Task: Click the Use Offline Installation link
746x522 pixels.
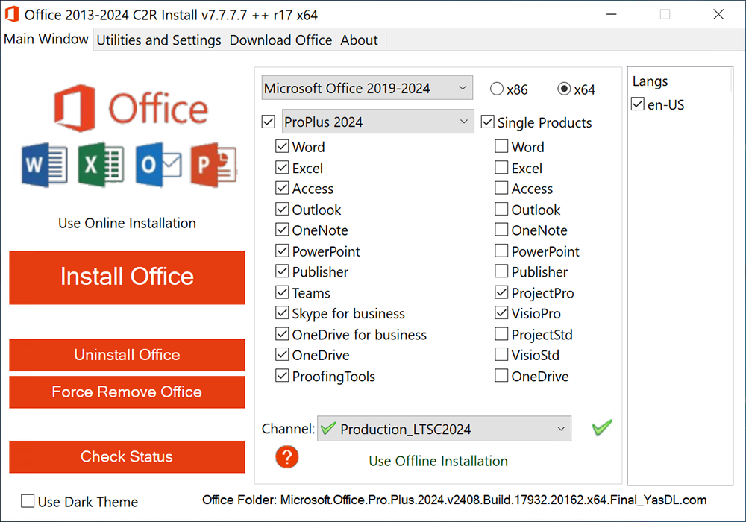Action: pyautogui.click(x=438, y=462)
